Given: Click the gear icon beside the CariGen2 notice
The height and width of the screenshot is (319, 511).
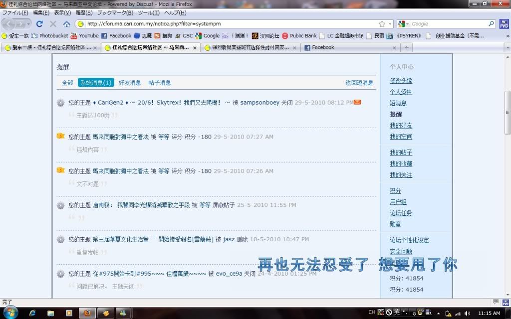Looking at the screenshot, I should click(60, 103).
